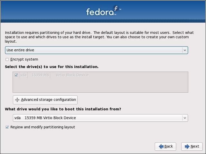Open the Use entire drive dropdown arrow
This screenshot has width=206, height=154.
click(185, 50)
